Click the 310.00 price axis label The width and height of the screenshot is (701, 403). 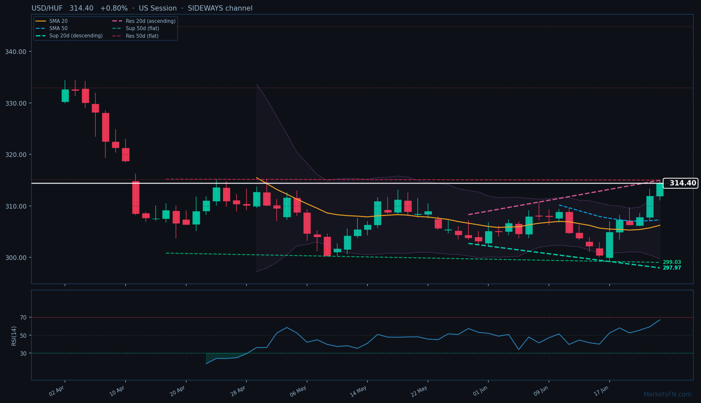16,206
